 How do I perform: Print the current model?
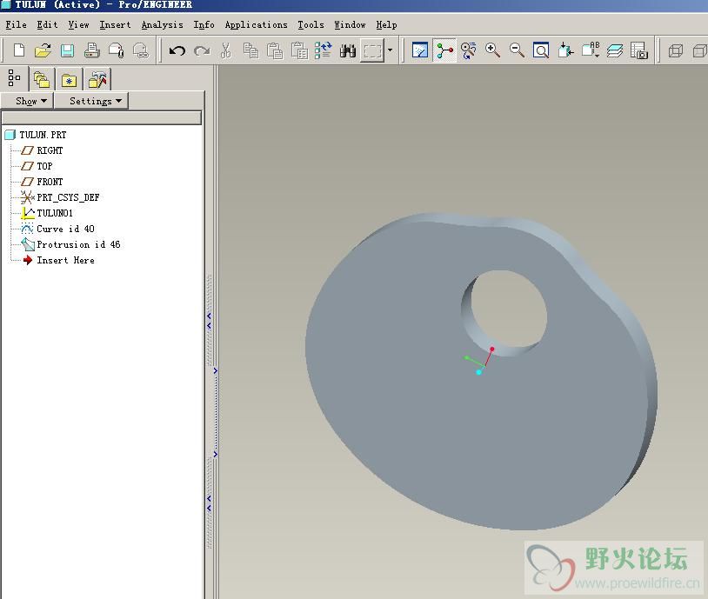click(91, 50)
